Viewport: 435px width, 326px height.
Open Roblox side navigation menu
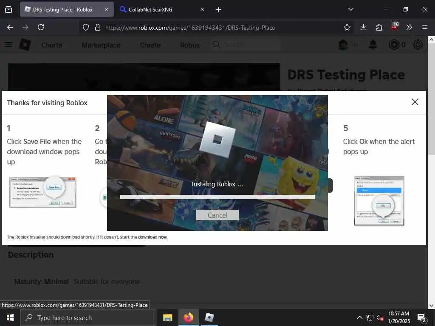[x=8, y=45]
